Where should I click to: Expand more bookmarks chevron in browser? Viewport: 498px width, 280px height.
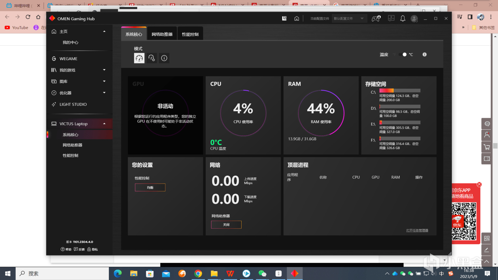coord(463,27)
